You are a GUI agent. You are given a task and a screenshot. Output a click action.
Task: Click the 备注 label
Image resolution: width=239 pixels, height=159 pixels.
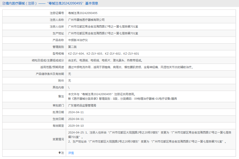click(61, 96)
